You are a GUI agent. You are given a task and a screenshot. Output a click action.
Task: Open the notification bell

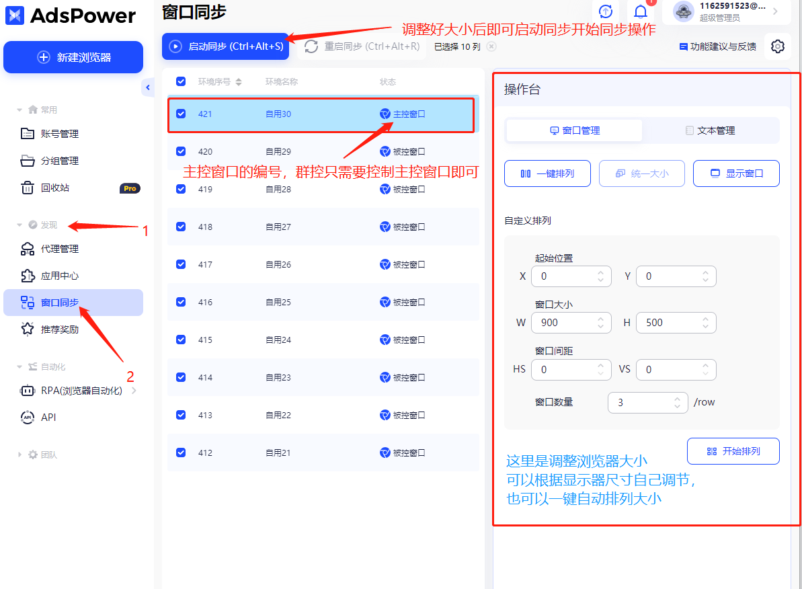[x=641, y=11]
